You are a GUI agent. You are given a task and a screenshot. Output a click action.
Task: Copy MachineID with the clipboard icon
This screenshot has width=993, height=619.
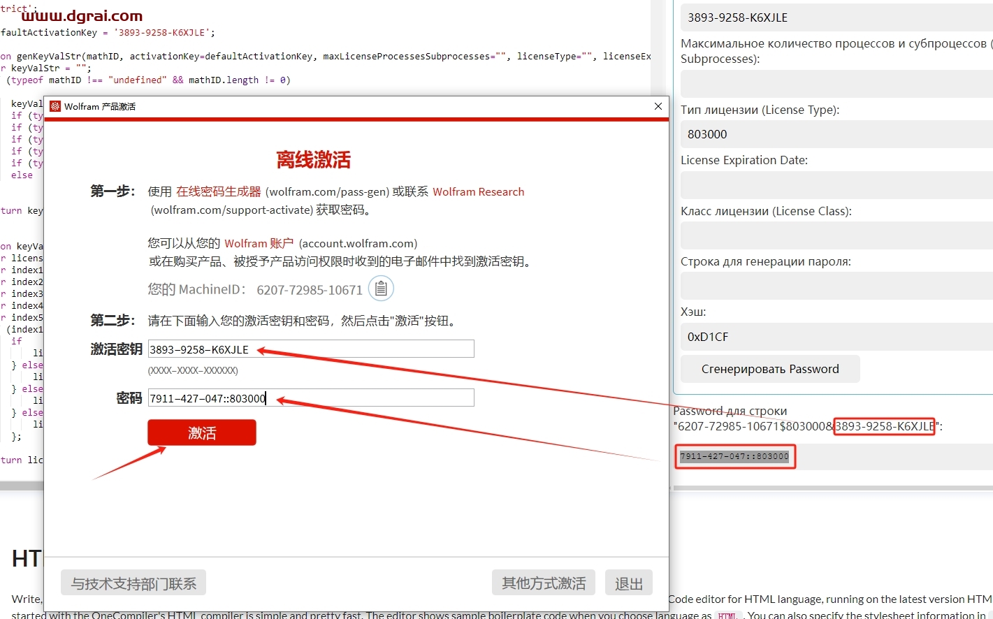(x=381, y=288)
